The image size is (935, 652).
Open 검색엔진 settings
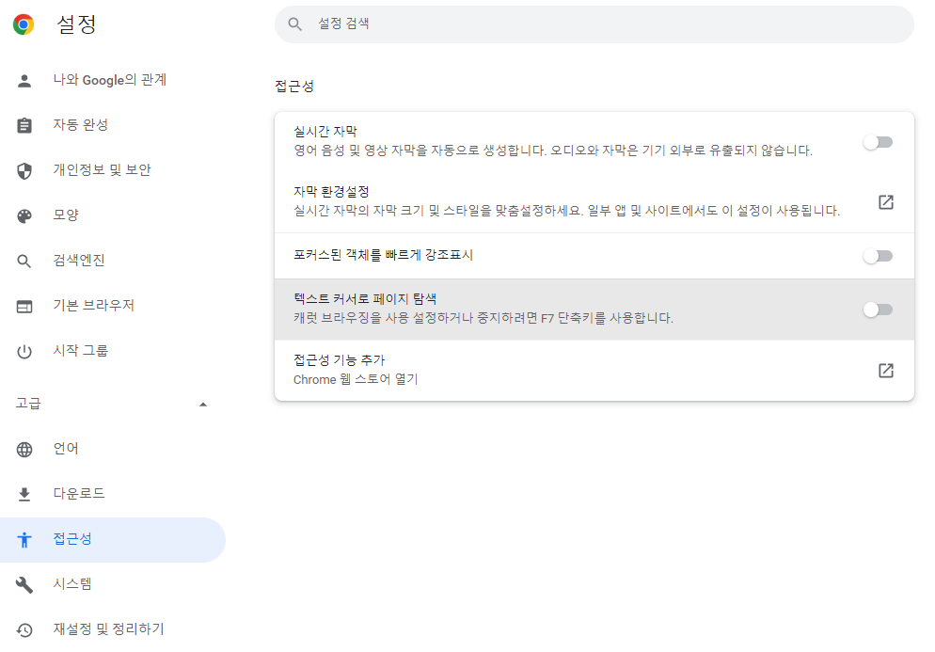click(x=113, y=261)
